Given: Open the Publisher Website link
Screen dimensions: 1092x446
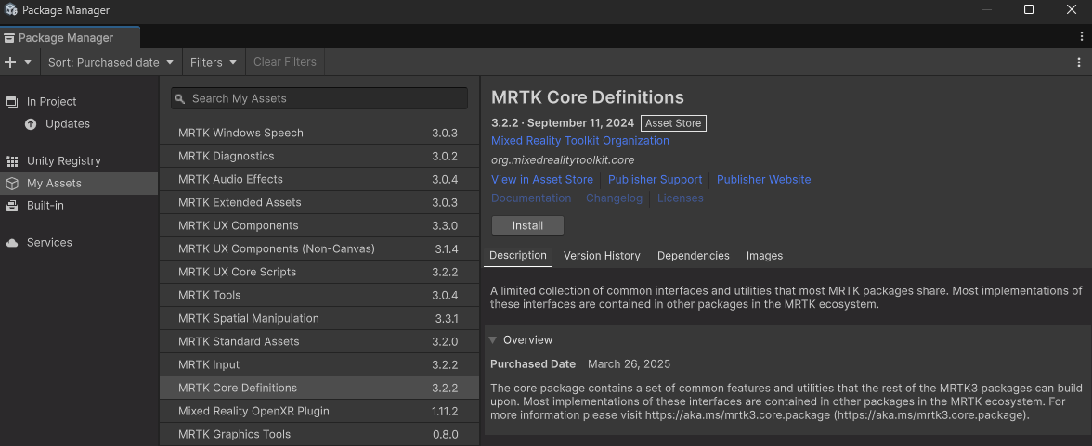Looking at the screenshot, I should click(x=764, y=180).
